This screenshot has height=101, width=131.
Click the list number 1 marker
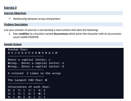click(10, 34)
